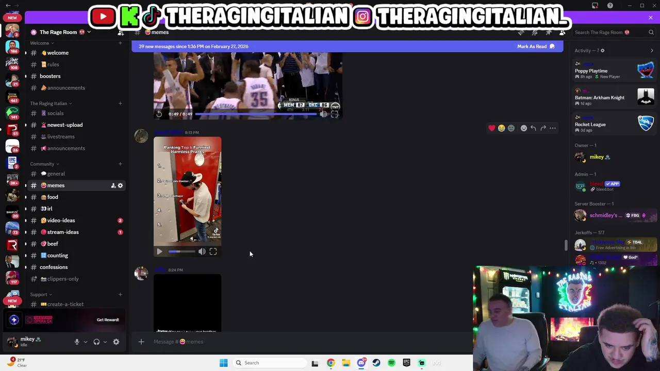Open Poppy Playtime activity card
This screenshot has width=660, height=371.
point(615,71)
